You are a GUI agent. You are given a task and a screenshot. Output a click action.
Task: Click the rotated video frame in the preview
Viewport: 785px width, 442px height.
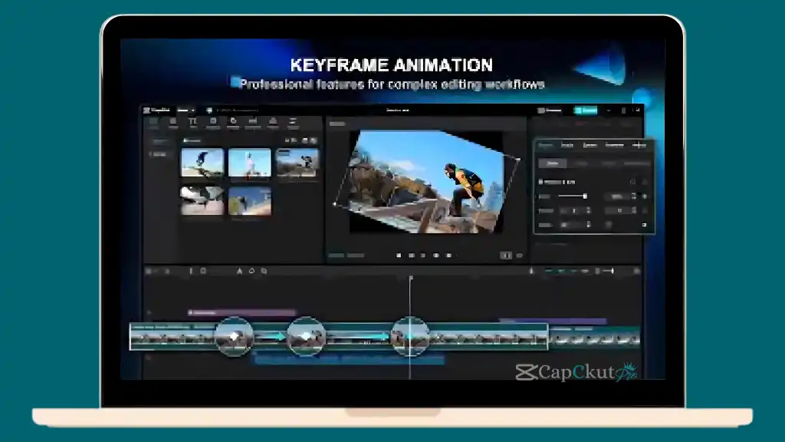pos(426,182)
